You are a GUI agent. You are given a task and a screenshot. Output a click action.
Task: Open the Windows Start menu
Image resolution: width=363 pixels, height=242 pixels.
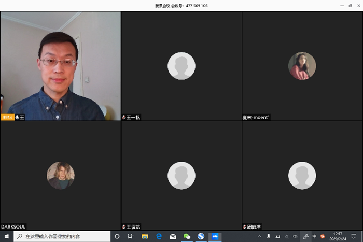[x=7, y=236]
